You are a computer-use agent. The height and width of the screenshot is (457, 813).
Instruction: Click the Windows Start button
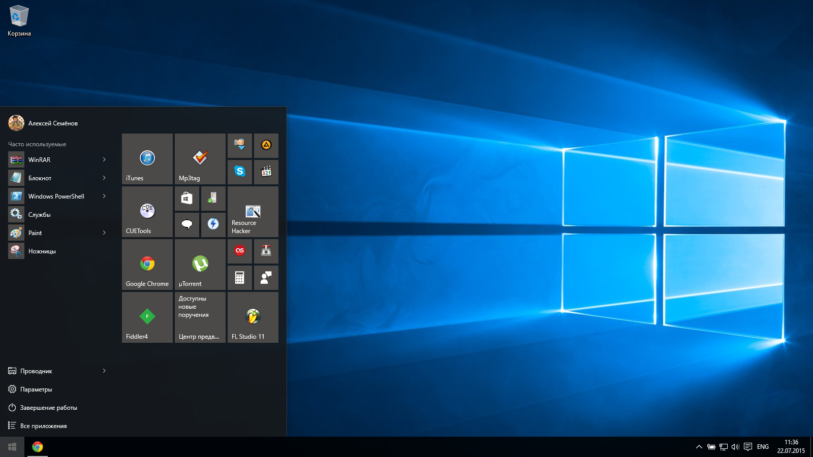coord(12,447)
